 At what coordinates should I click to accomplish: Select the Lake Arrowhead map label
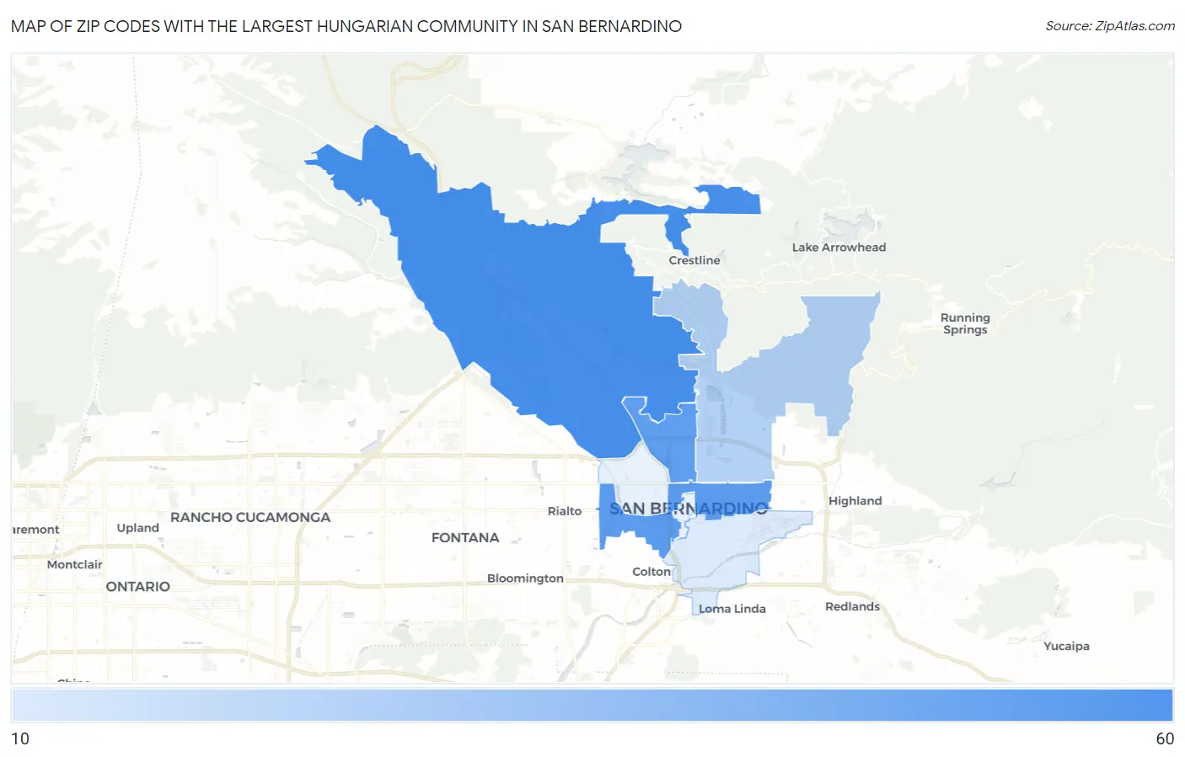(x=839, y=247)
